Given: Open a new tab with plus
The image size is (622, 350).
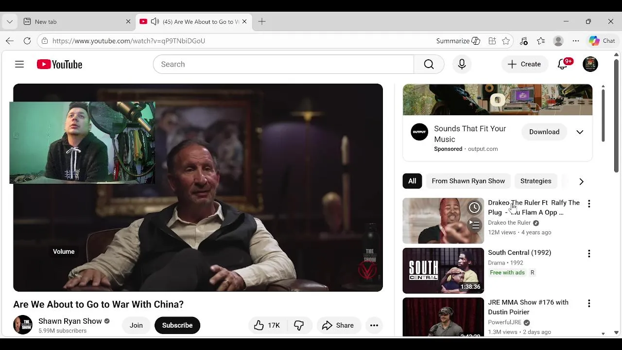Looking at the screenshot, I should pos(261,21).
